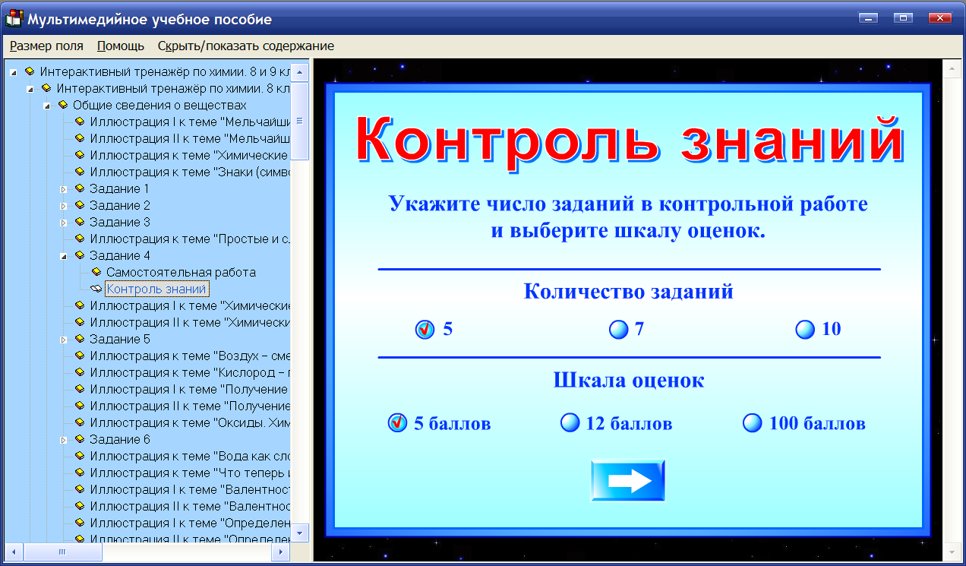The height and width of the screenshot is (566, 966).
Task: Expand the "Задание 5" tree node
Action: pos(64,339)
